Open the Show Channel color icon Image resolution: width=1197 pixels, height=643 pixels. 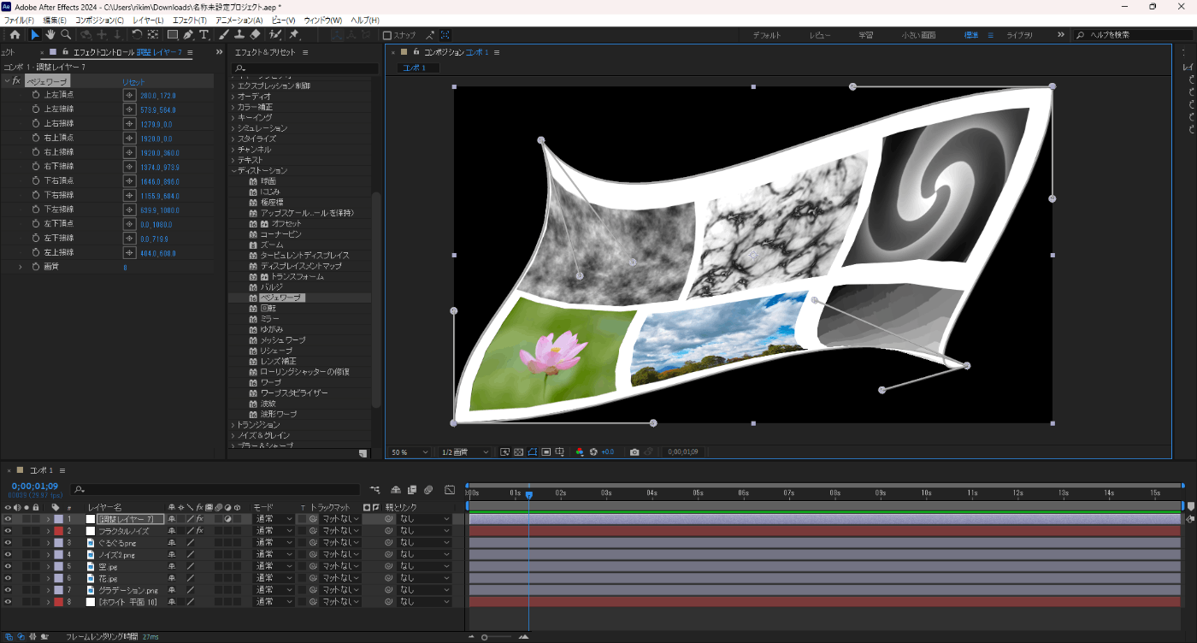[580, 451]
